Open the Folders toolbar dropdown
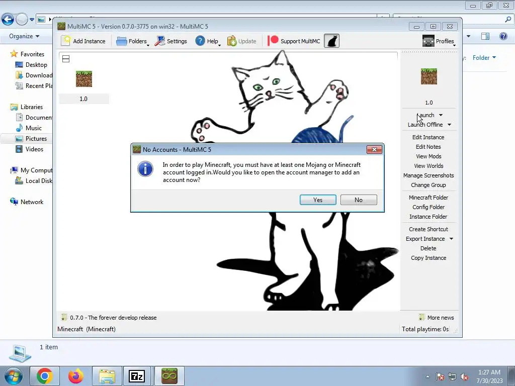 133,41
